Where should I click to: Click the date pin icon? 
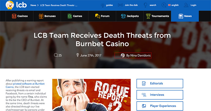coord(78,55)
